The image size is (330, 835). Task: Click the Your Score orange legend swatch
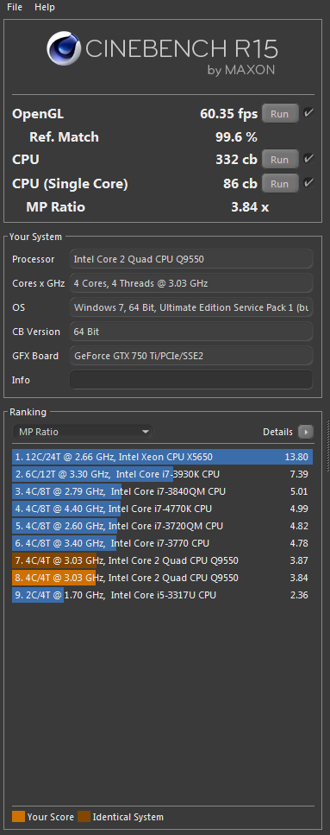click(x=19, y=816)
